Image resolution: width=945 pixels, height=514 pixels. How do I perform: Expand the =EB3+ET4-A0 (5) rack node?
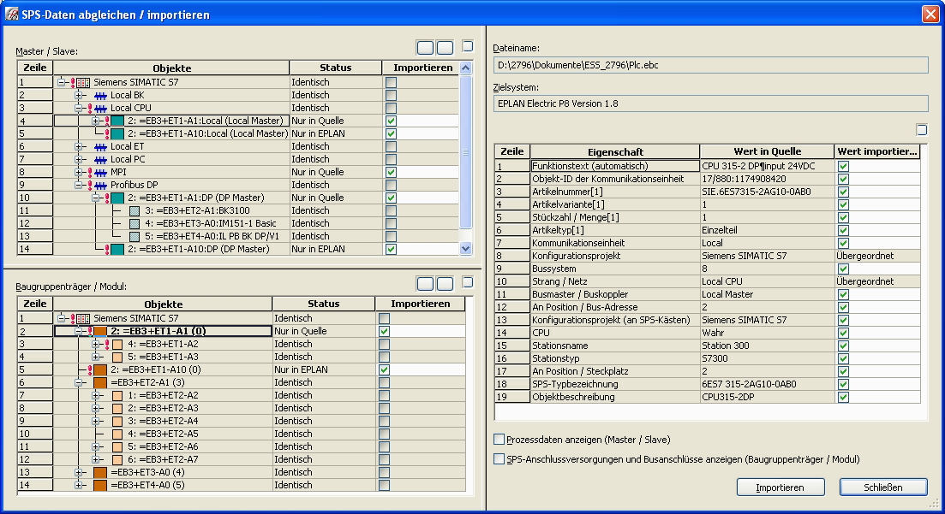[x=80, y=485]
